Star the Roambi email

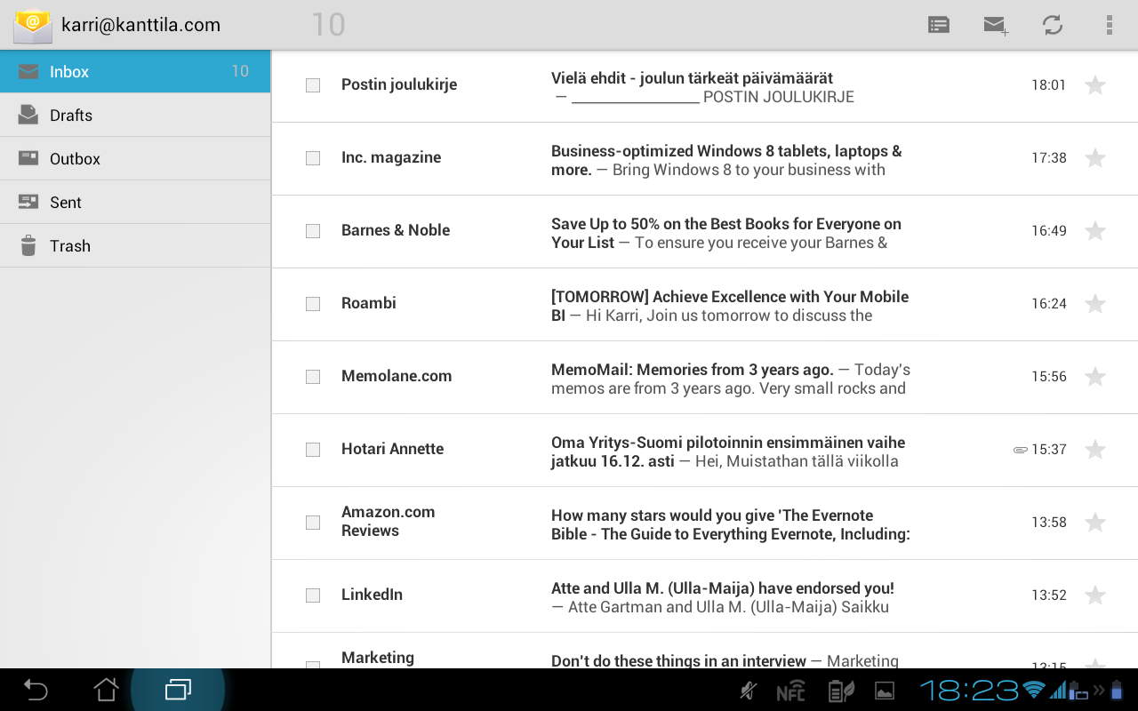point(1095,304)
